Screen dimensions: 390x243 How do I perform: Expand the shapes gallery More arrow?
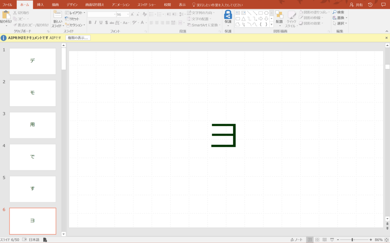(271, 24)
